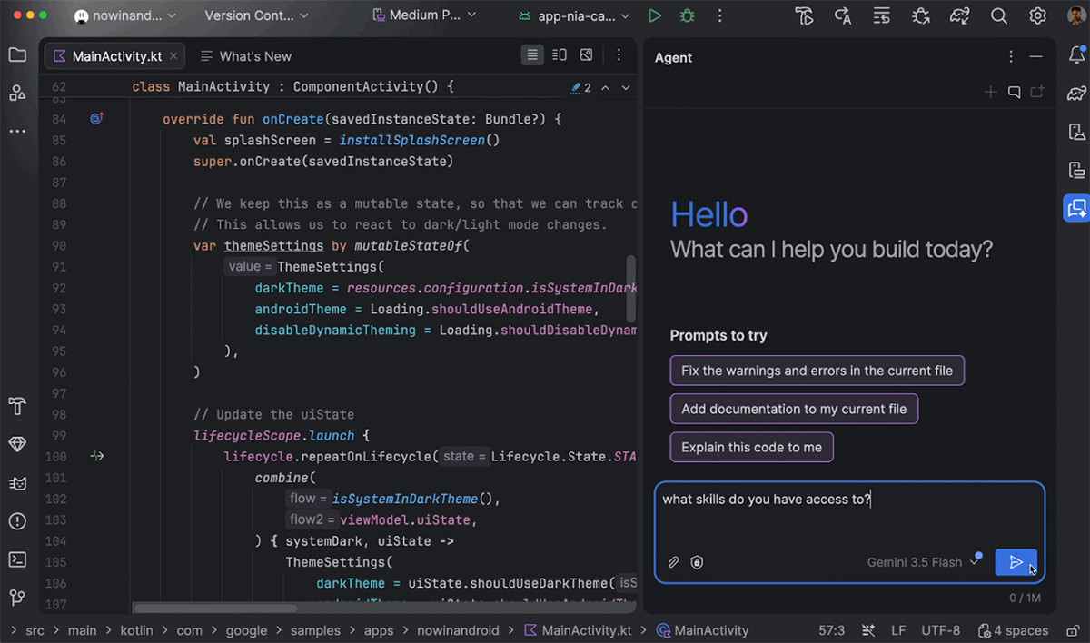This screenshot has width=1090, height=643.
Task: Open the Medium Phone device selector dropdown
Action: pyautogui.click(x=425, y=15)
